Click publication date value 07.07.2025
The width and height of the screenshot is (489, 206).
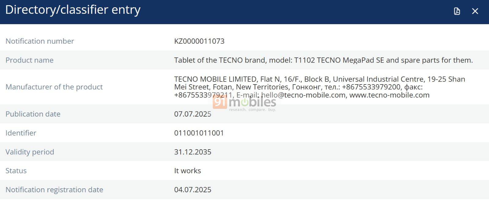(x=193, y=114)
